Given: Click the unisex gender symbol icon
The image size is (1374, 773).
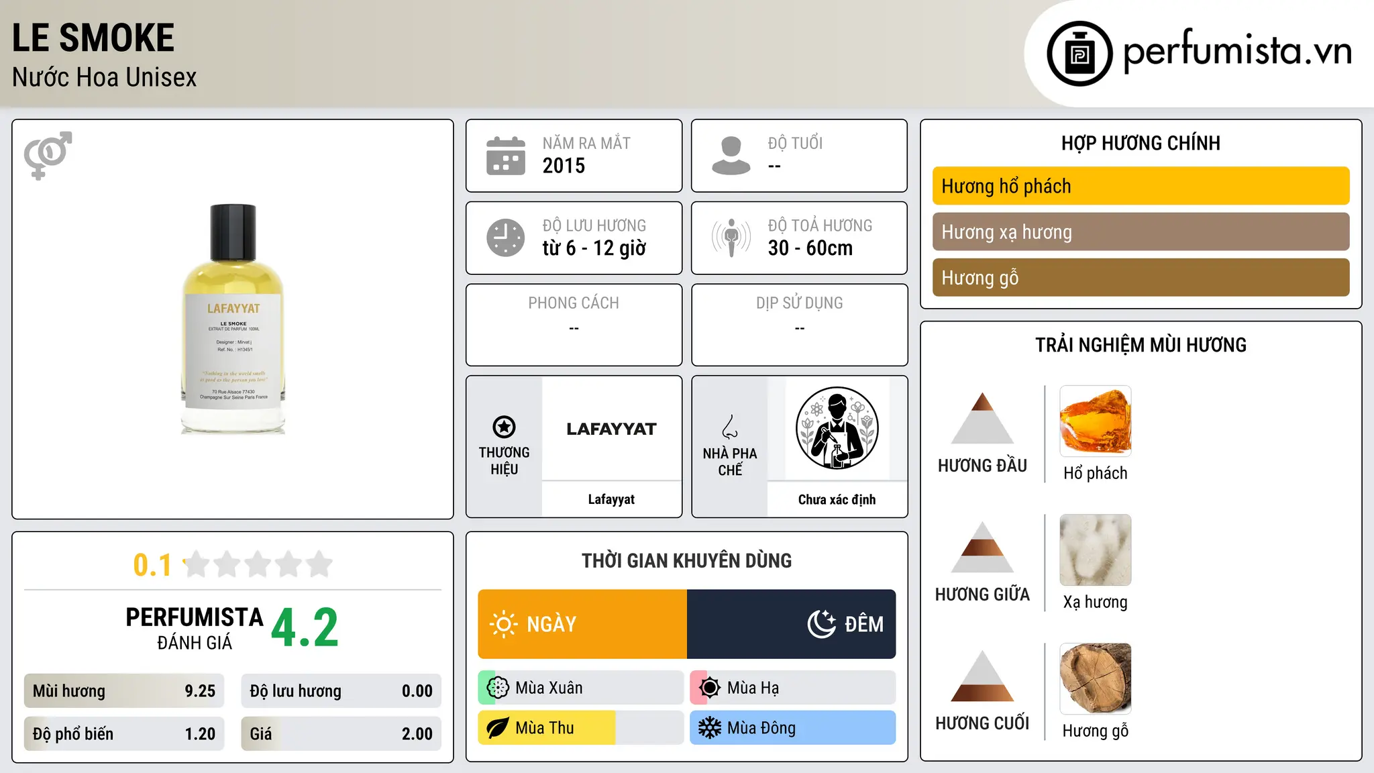Looking at the screenshot, I should click(x=48, y=155).
